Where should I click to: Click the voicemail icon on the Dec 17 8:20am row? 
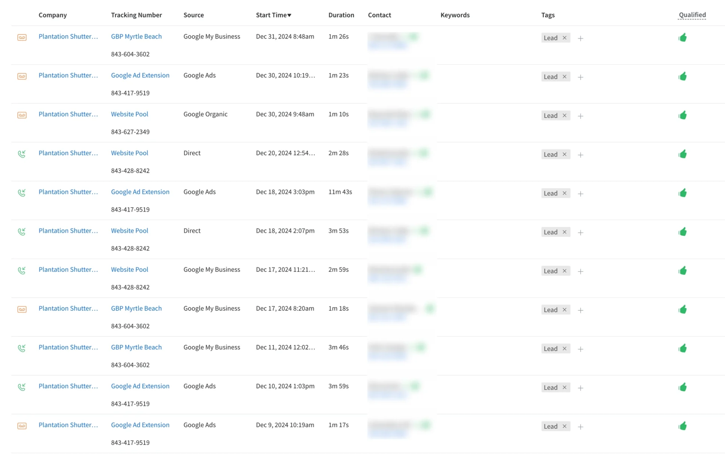click(22, 309)
